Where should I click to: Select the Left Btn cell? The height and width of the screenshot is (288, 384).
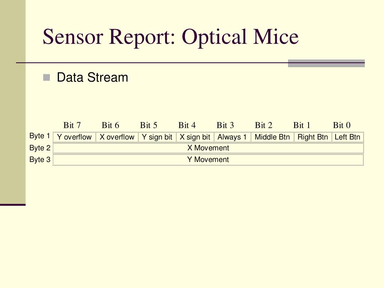click(x=348, y=137)
